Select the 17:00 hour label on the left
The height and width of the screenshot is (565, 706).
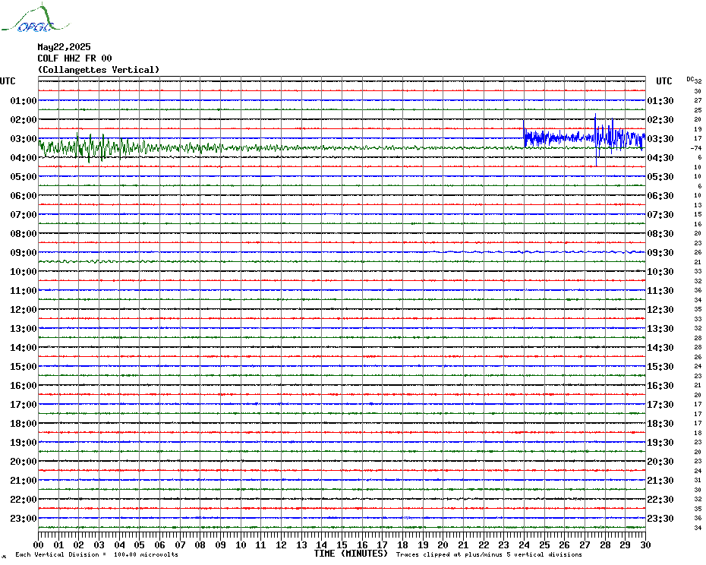[x=24, y=405]
